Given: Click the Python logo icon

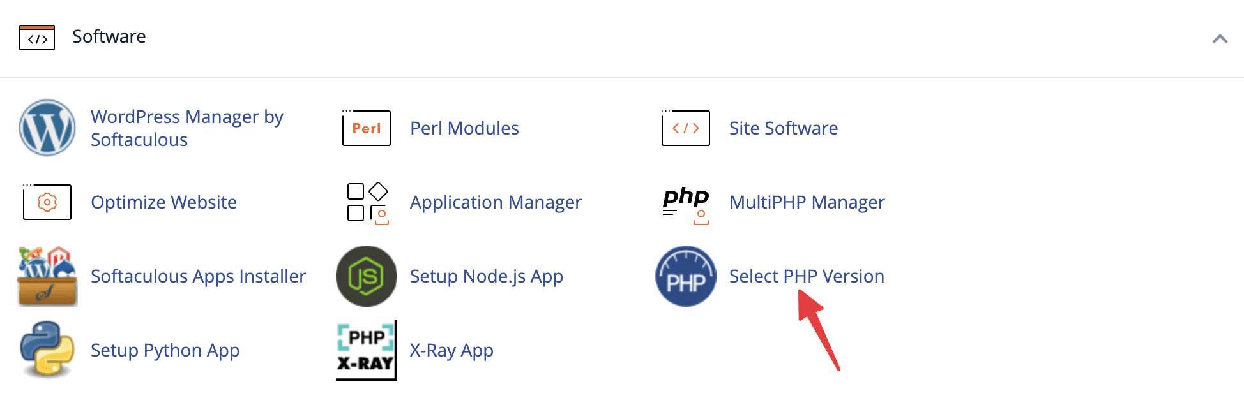Looking at the screenshot, I should coord(47,350).
